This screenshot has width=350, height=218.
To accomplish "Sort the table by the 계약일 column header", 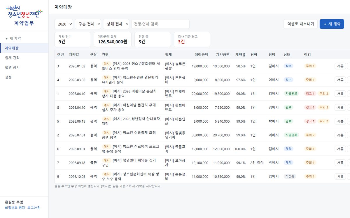I will pyautogui.click(x=74, y=55).
